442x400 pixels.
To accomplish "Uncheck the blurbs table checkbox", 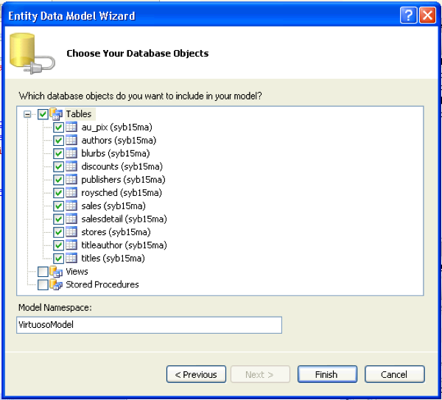I will click(58, 153).
